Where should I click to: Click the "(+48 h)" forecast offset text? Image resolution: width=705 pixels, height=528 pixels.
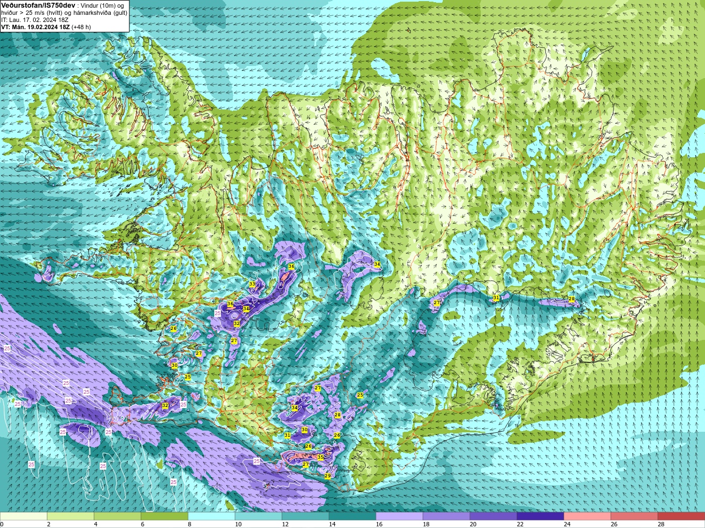(82, 27)
